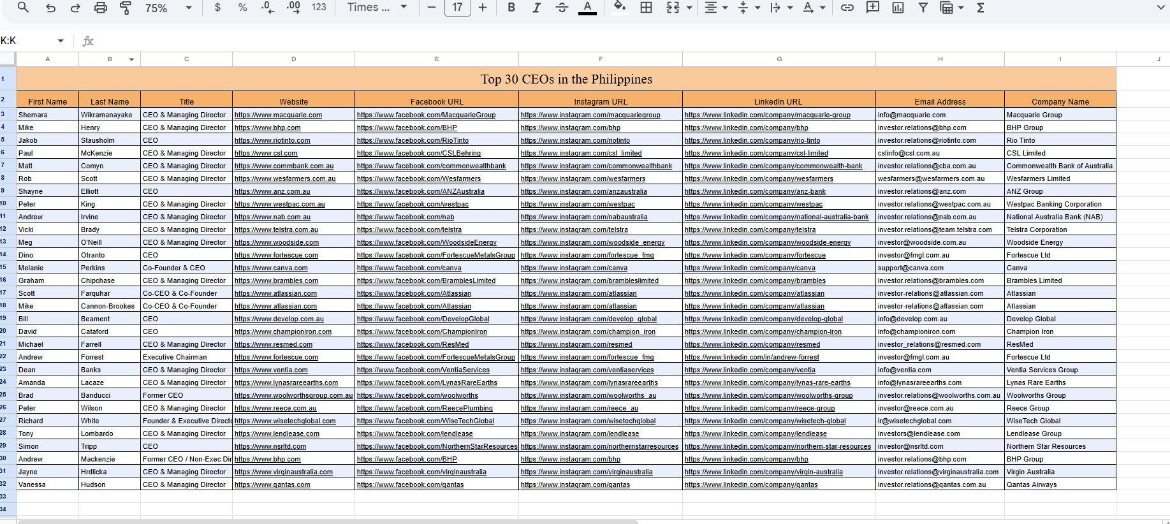Decrease decimal places
1170x524 pixels.
coord(268,8)
